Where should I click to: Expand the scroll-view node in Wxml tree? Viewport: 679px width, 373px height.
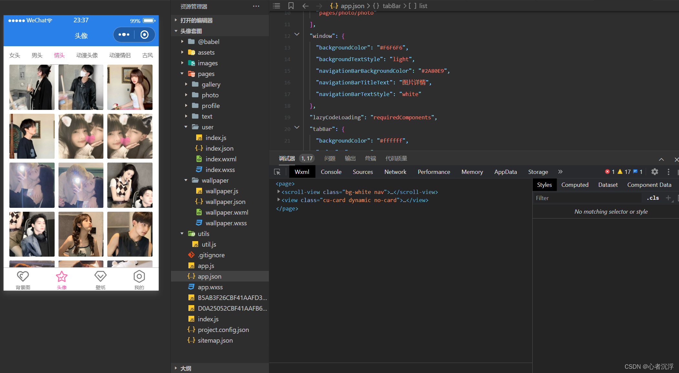point(279,192)
